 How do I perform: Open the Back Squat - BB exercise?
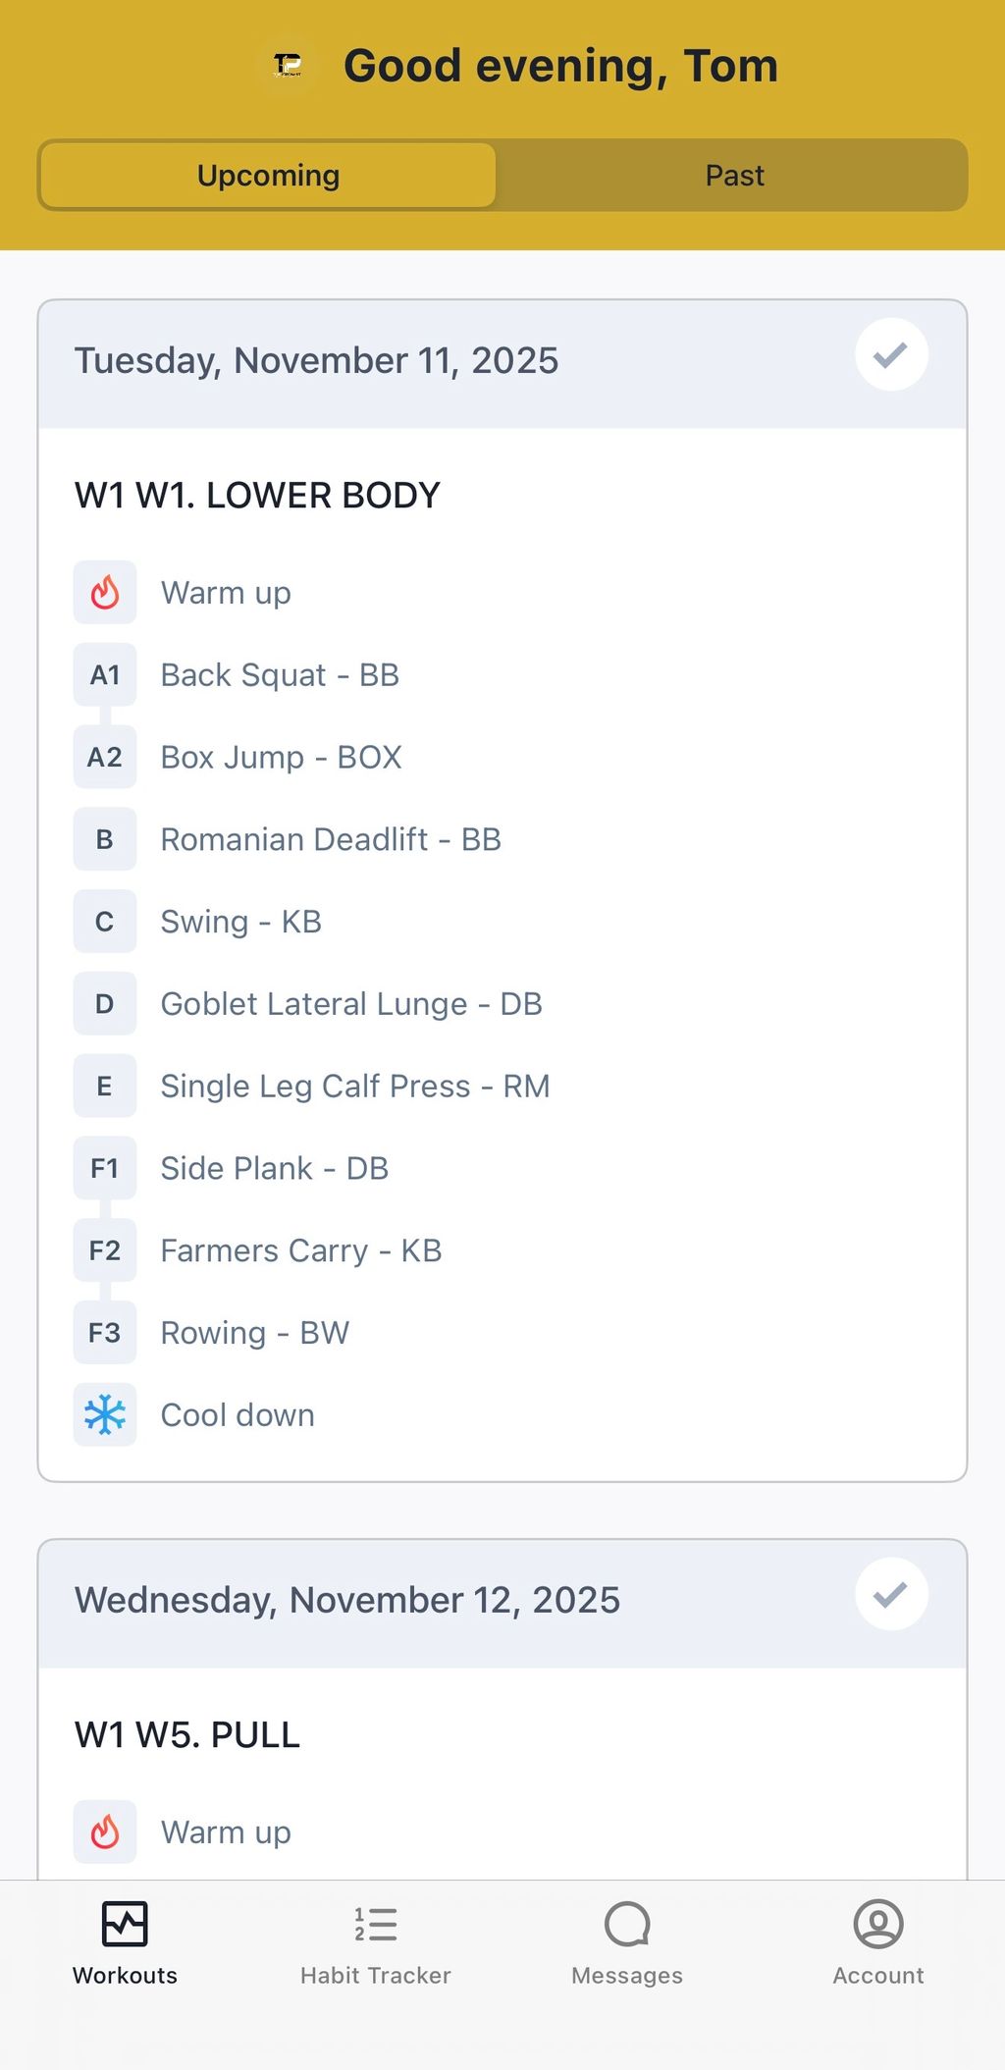[280, 675]
